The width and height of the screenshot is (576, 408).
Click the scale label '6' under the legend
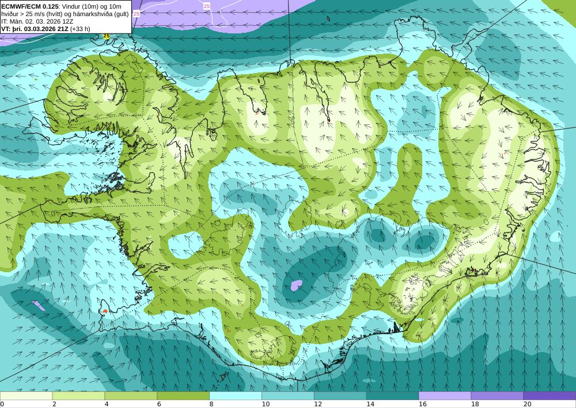159,404
